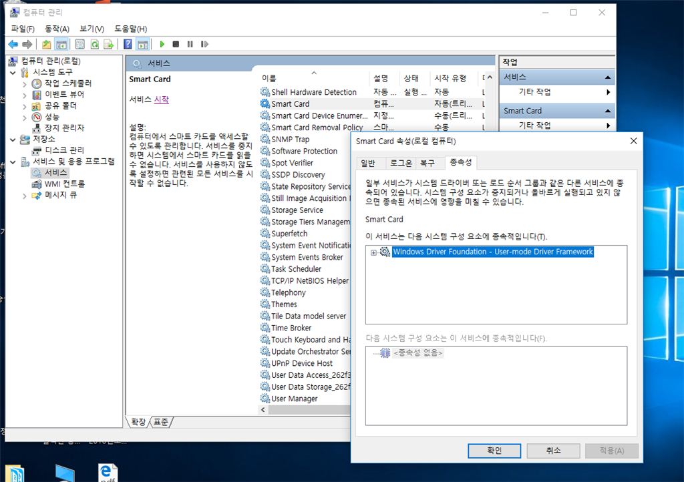Open 디스크 관리 in the tree
684x482 pixels.
click(64, 150)
